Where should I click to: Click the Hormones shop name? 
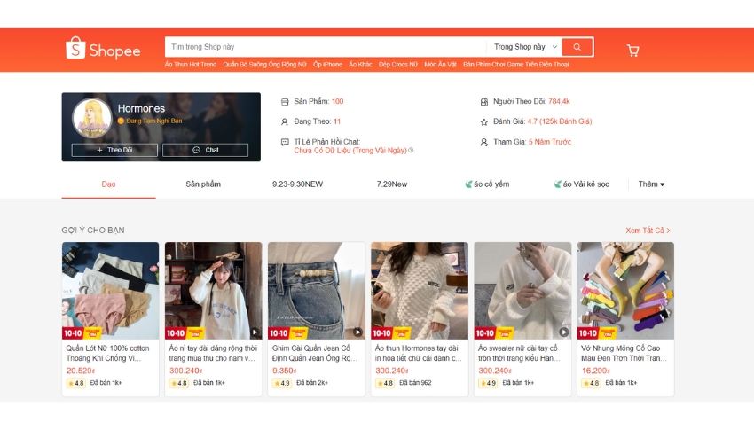[141, 108]
